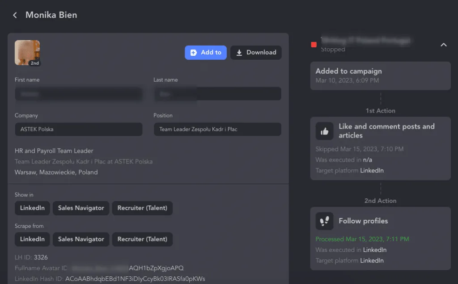Click the 2nd Action label
Viewport: 458px width, 284px height.
[380, 201]
